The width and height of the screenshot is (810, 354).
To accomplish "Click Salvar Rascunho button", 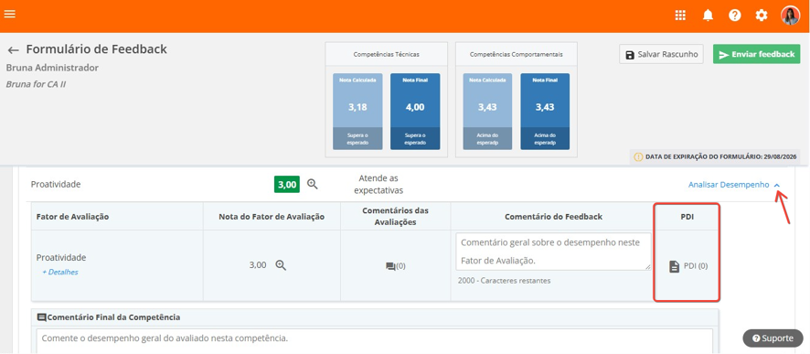I will point(661,54).
